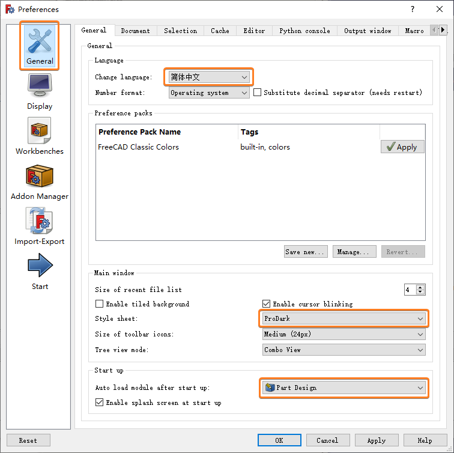454x453 pixels.
Task: Click the bottom Apply button
Action: [x=377, y=440]
